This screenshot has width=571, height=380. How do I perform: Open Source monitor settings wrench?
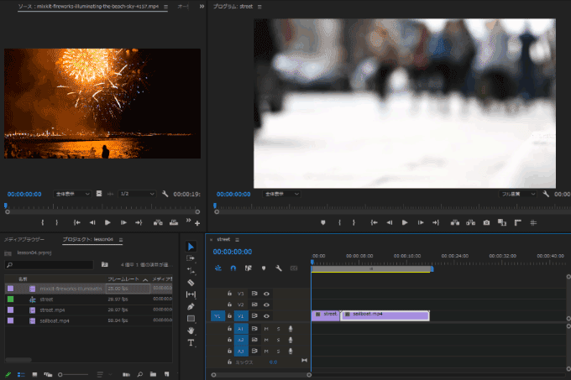coord(165,194)
